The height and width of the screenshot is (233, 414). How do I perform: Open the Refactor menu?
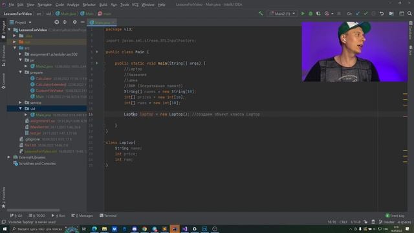pos(89,5)
